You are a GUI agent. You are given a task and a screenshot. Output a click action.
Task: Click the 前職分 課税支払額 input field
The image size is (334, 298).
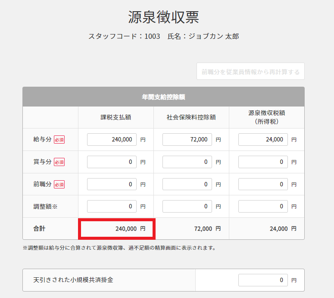[x=112, y=184]
